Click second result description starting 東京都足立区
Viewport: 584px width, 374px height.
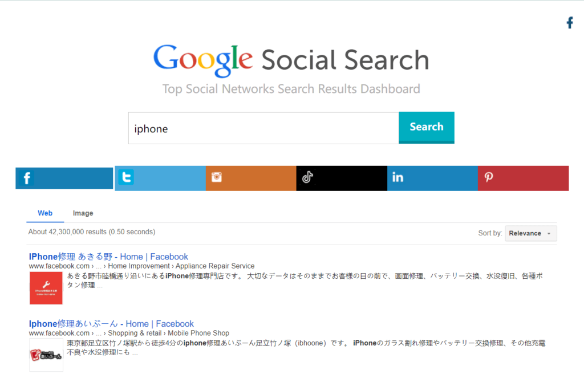tap(306, 348)
